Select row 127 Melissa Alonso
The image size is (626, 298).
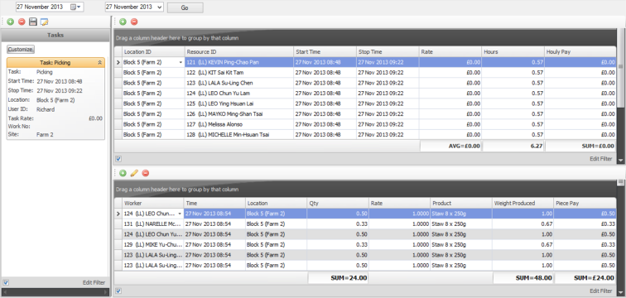pos(365,124)
